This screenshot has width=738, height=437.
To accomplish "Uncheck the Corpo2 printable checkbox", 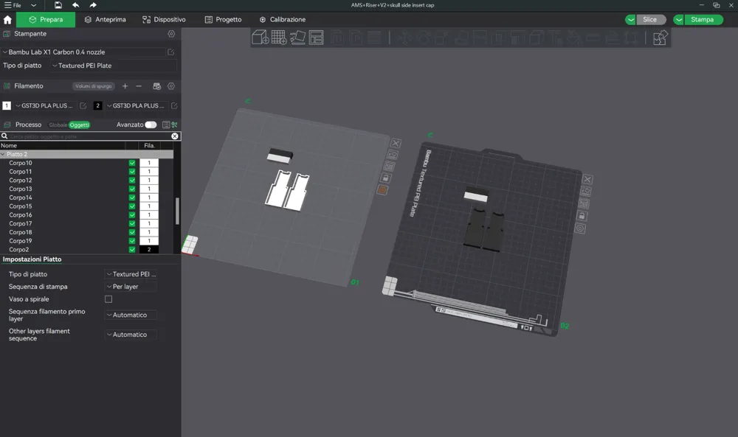I will coord(132,250).
